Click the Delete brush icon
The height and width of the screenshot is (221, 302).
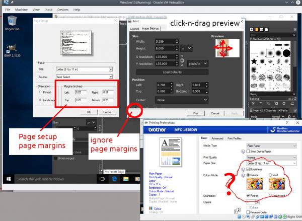coord(276,104)
